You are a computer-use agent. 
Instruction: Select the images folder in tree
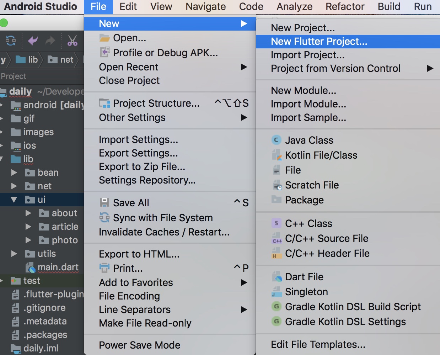(38, 132)
